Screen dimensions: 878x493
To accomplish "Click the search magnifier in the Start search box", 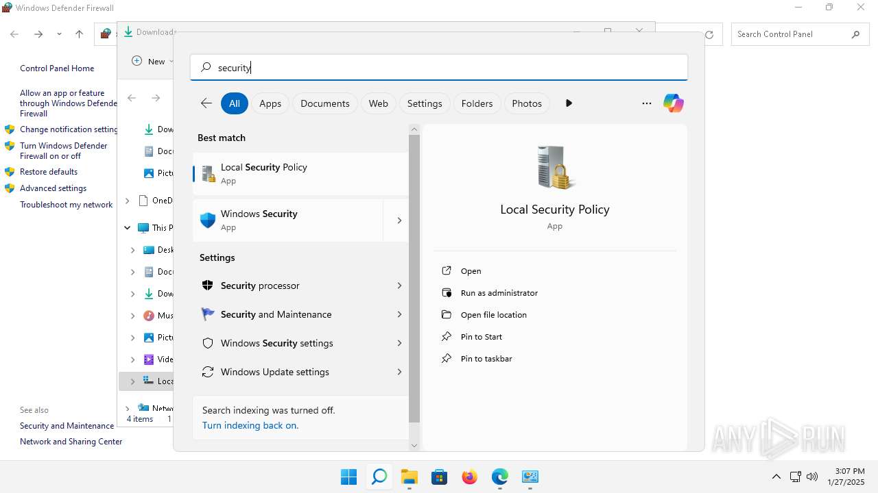I will [206, 67].
